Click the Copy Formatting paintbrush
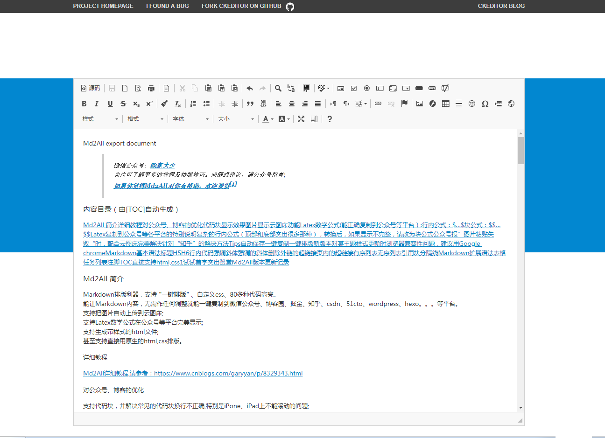This screenshot has height=438, width=605. 164,104
